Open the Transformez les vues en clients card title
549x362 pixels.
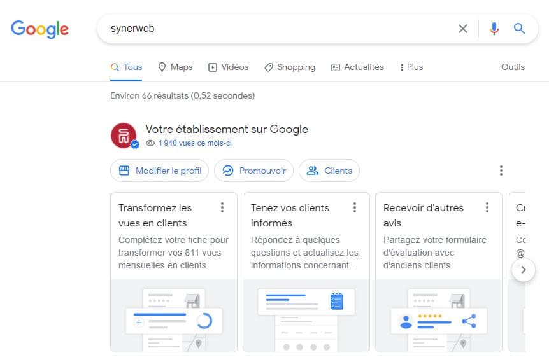(155, 216)
